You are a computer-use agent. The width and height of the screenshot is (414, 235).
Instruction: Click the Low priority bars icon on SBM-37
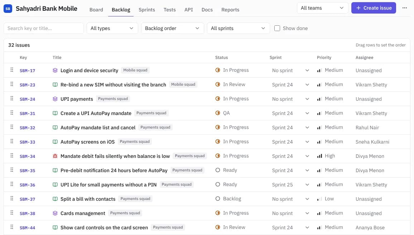coord(319,199)
